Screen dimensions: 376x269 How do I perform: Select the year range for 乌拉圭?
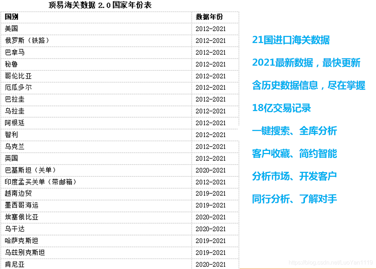click(211, 111)
